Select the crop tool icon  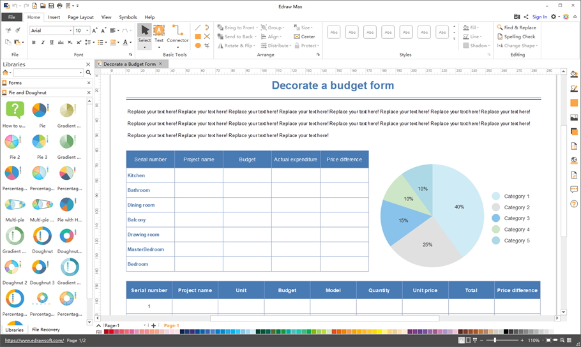[x=207, y=46]
